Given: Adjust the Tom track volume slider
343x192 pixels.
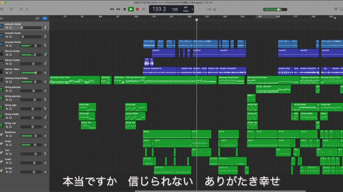Looking at the screenshot, I should tap(31, 154).
